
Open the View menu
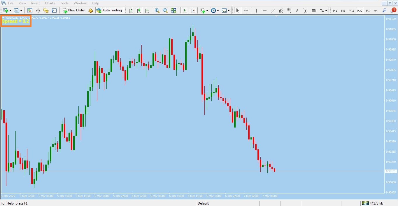22,3
